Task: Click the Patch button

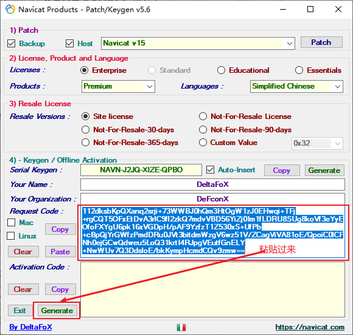Action: coord(321,42)
